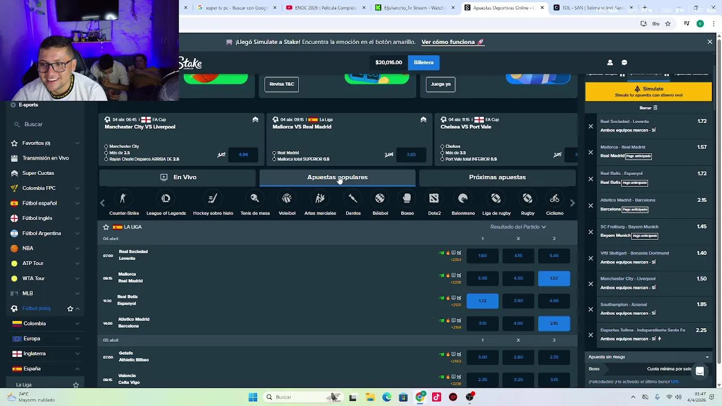Open the Hockey sobre hielo category

tap(213, 198)
